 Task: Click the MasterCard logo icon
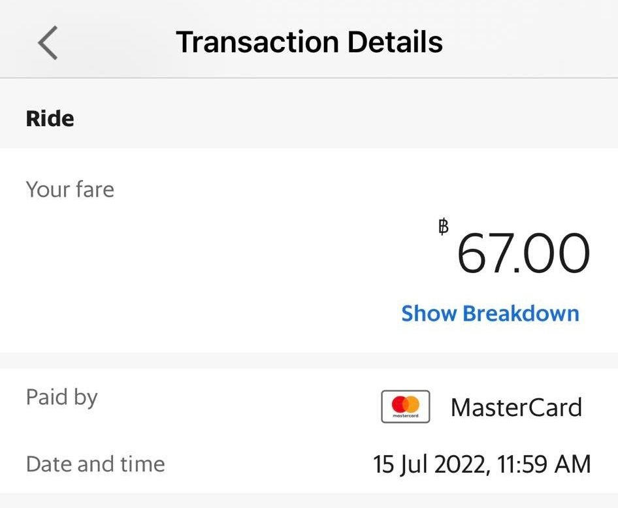405,407
